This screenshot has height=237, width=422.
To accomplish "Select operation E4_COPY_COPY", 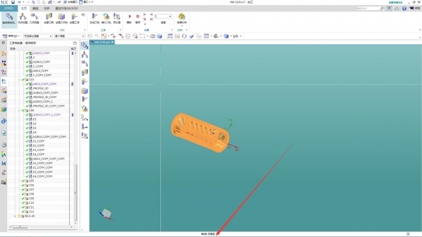I will pyautogui.click(x=43, y=176).
